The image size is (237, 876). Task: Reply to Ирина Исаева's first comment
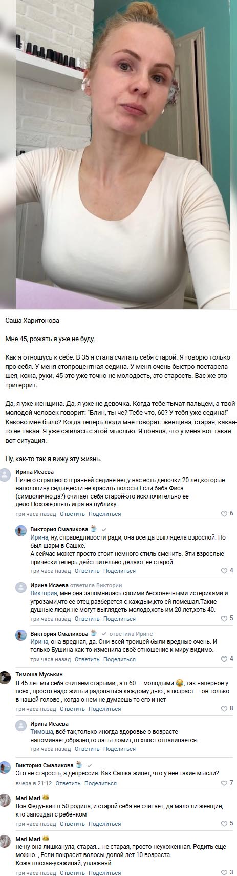[x=72, y=513]
